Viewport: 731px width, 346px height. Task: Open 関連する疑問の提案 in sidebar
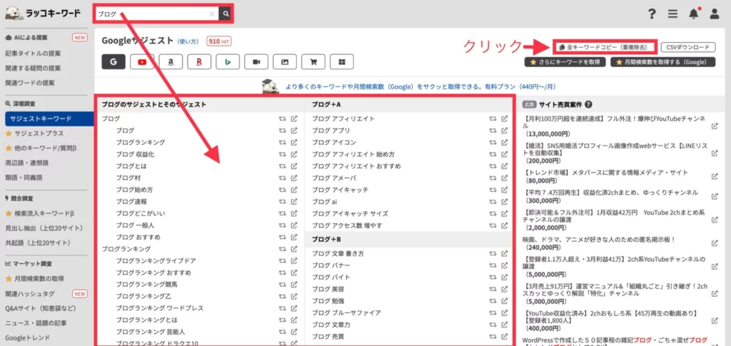coord(33,68)
